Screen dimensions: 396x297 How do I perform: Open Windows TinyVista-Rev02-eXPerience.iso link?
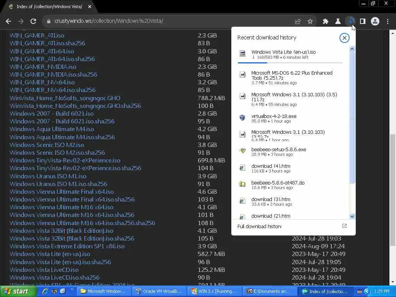point(65,160)
